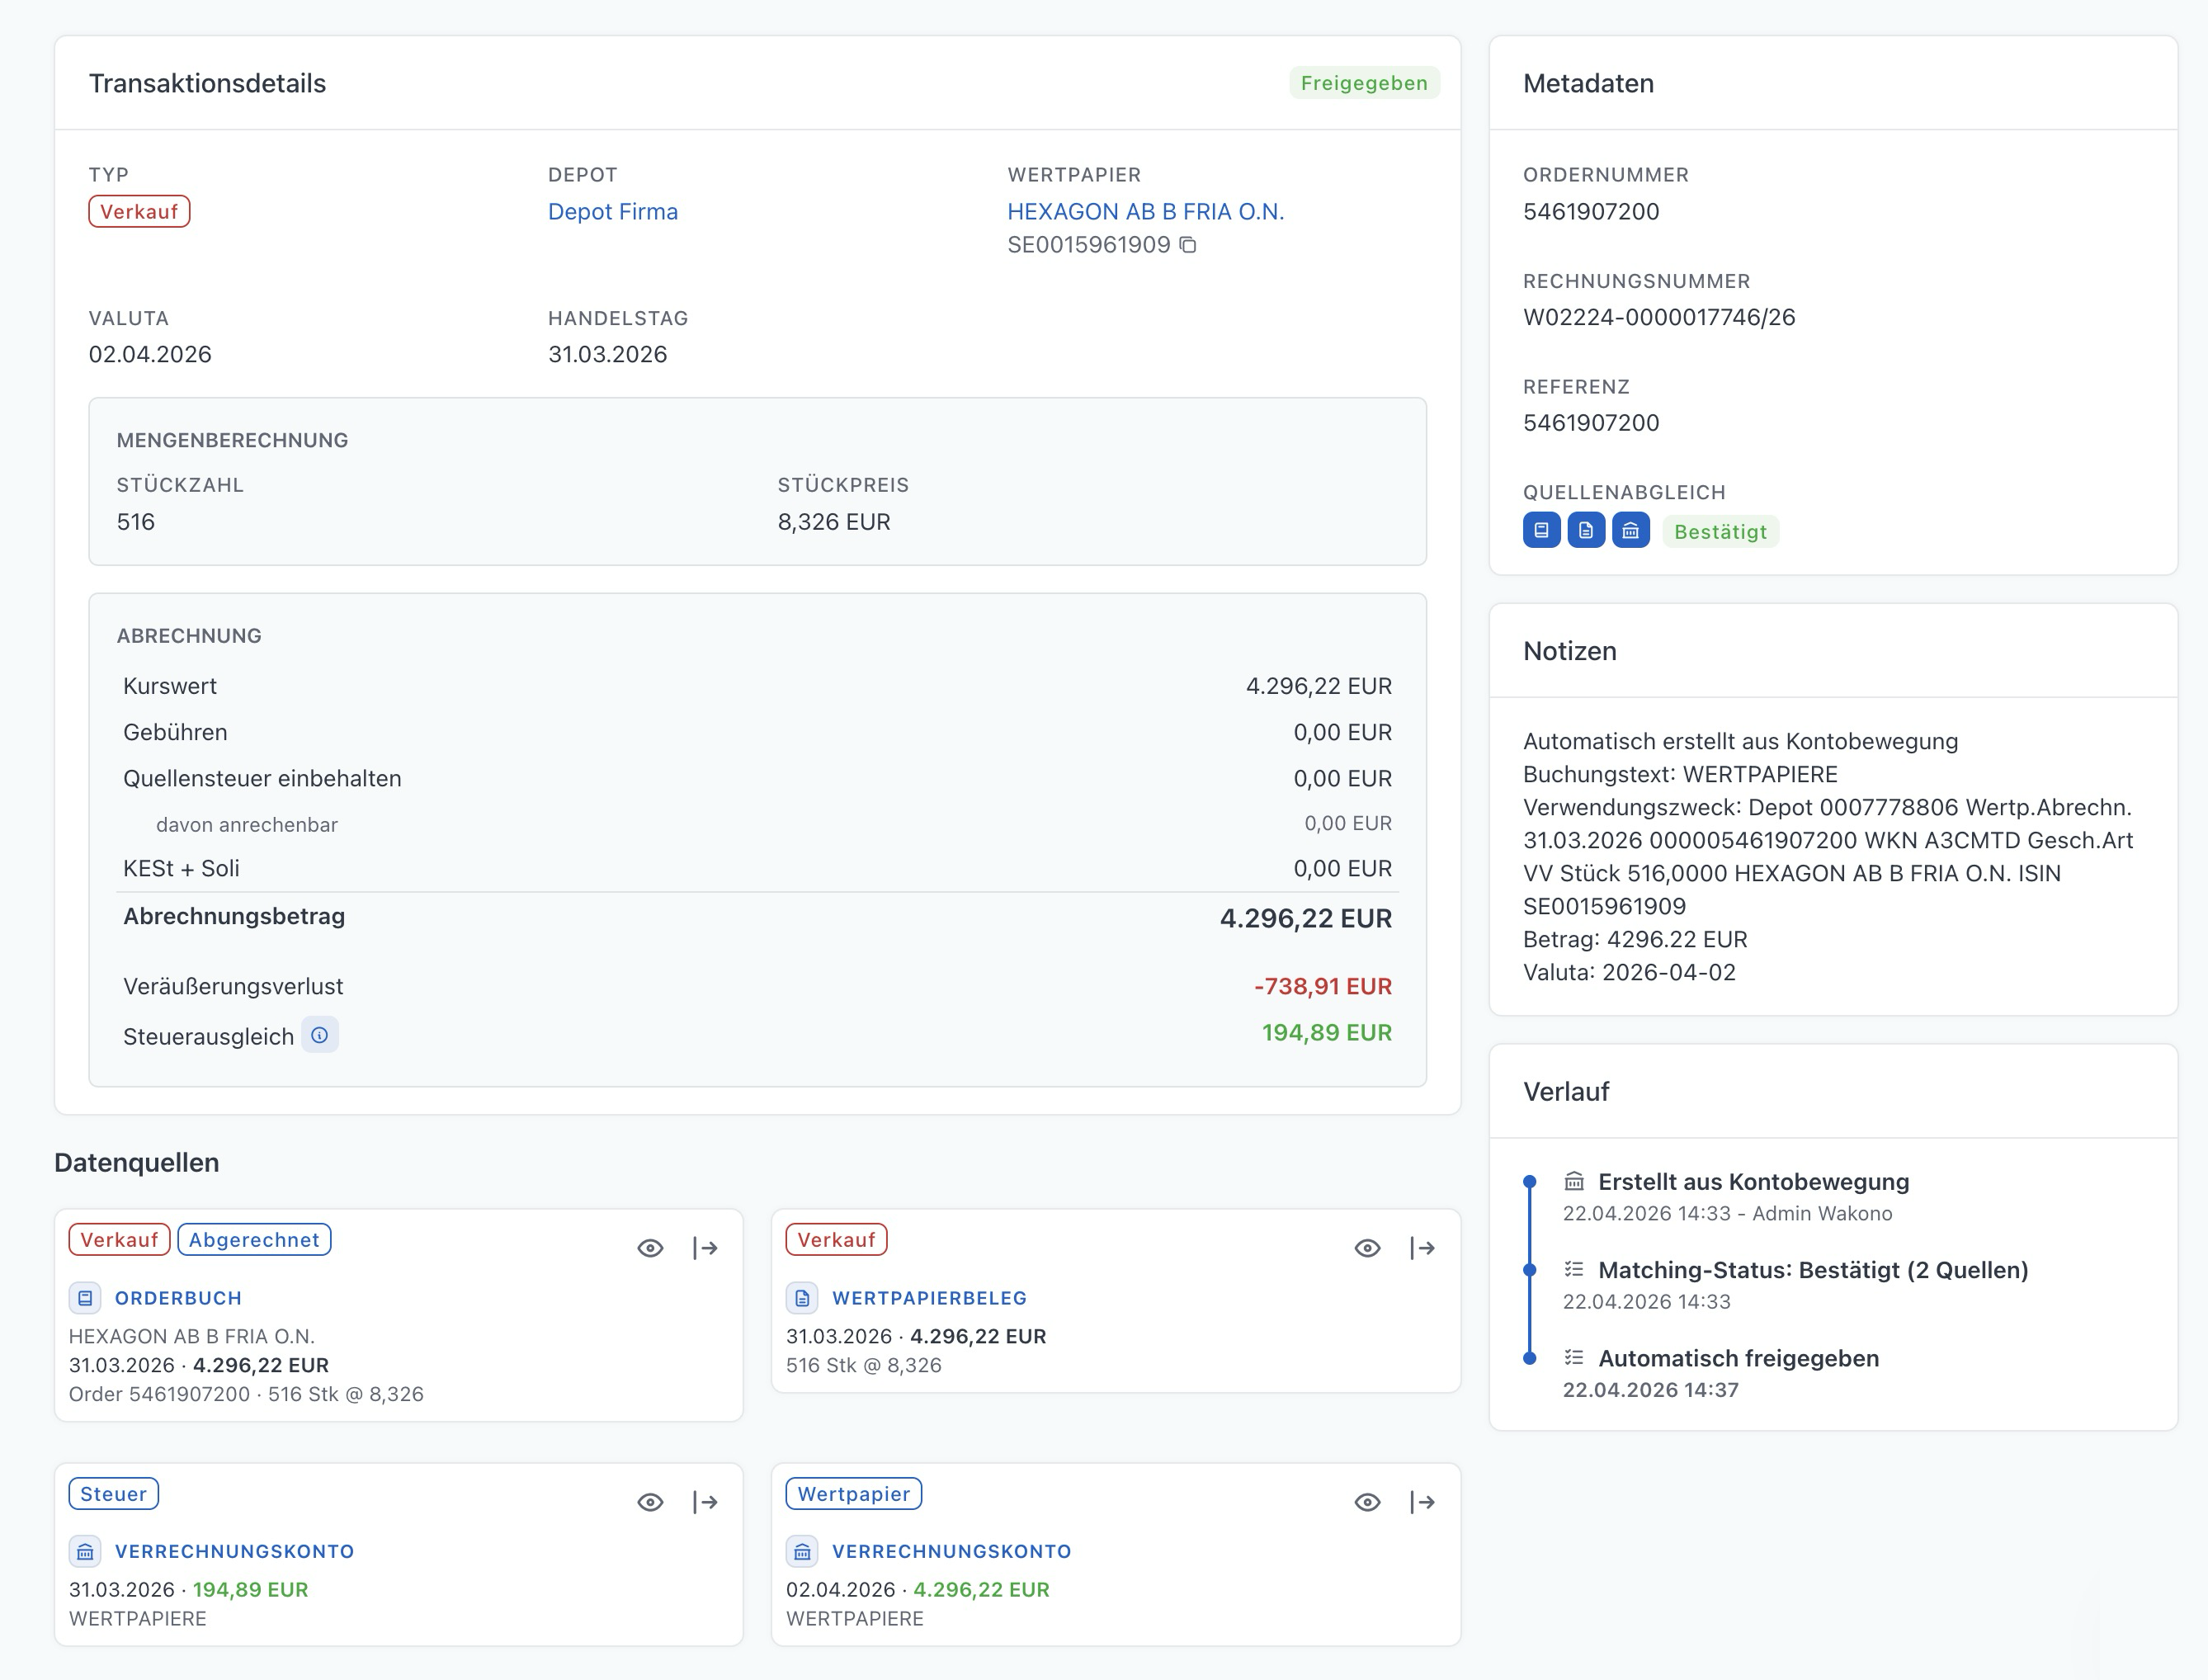Click the Bestätigt badge under Quellenabgleich
2208x1680 pixels.
pos(1721,531)
